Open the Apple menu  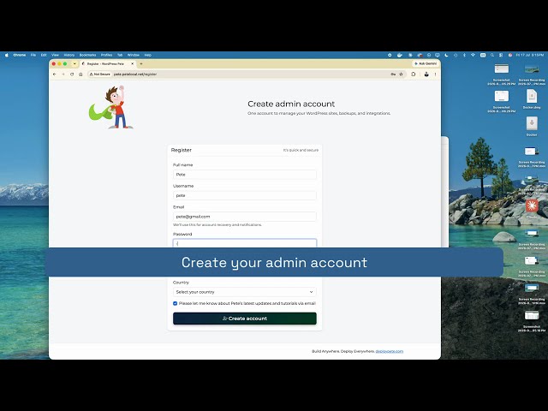pos(6,55)
